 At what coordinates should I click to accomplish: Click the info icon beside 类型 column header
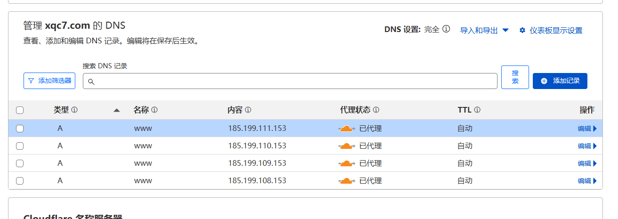[74, 110]
